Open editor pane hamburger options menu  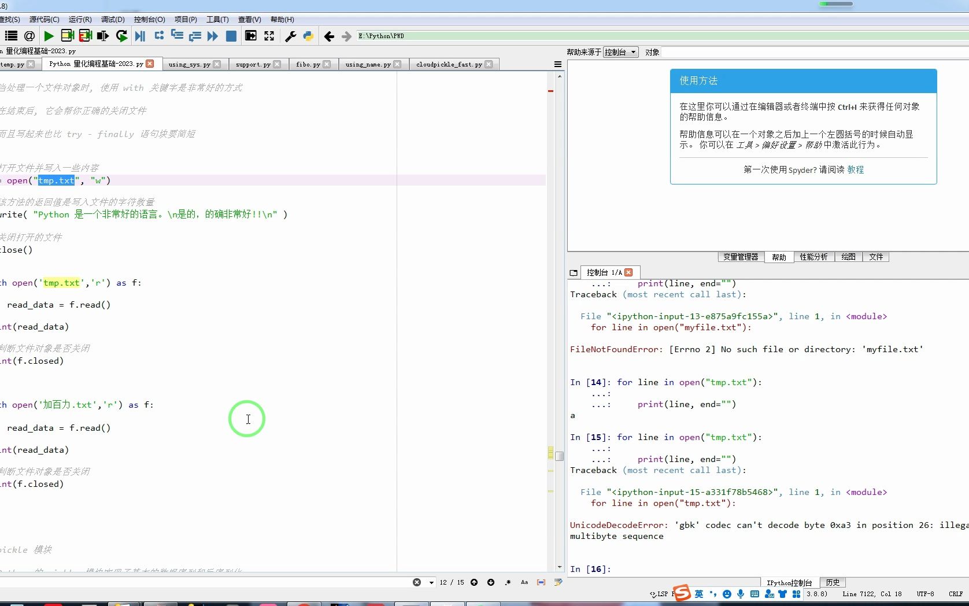pyautogui.click(x=558, y=64)
